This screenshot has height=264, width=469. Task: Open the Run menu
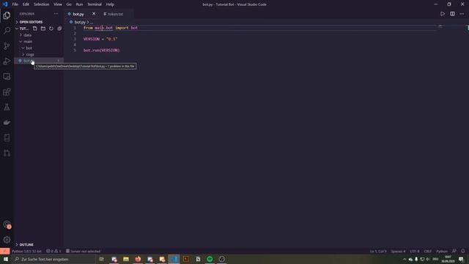(x=79, y=4)
